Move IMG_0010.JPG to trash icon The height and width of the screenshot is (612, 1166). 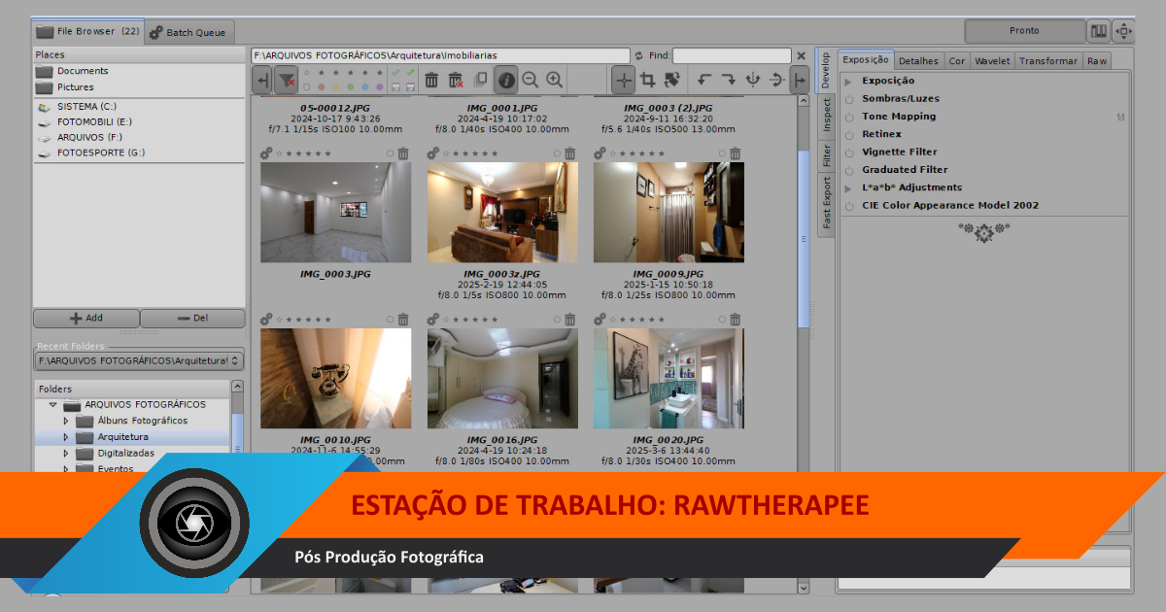pyautogui.click(x=403, y=319)
